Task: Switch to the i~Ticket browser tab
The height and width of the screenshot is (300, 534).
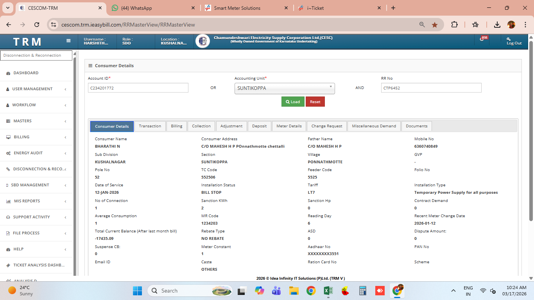Action: click(339, 8)
